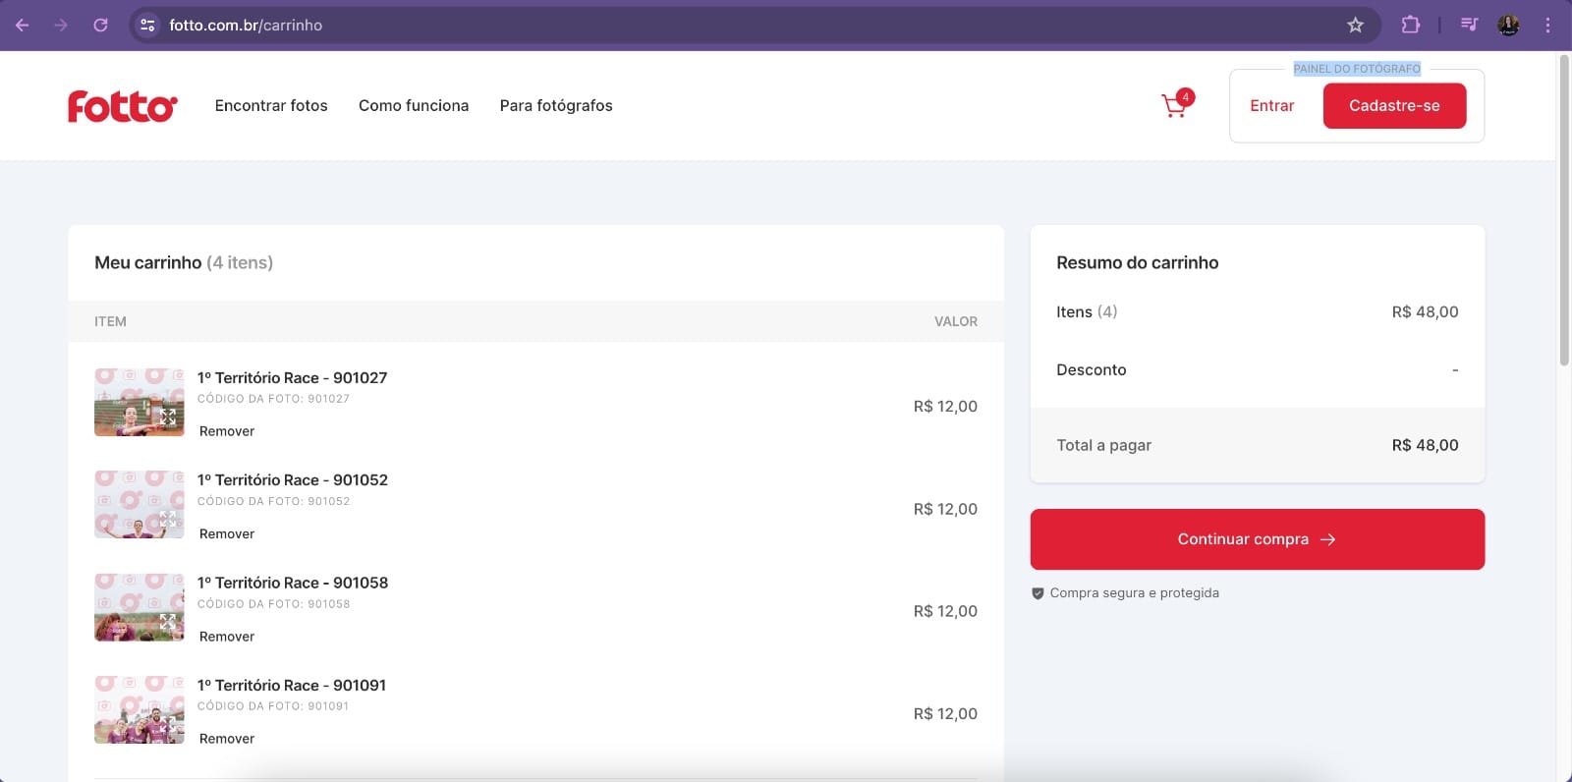Expand photo 901027 with fullscreen icon
1572x782 pixels.
coord(168,417)
